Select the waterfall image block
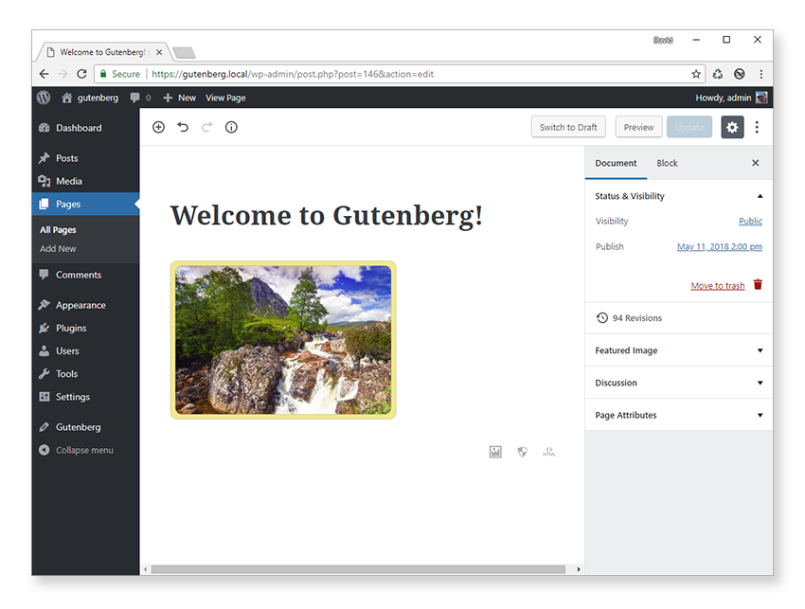This screenshot has height=609, width=805. click(283, 340)
